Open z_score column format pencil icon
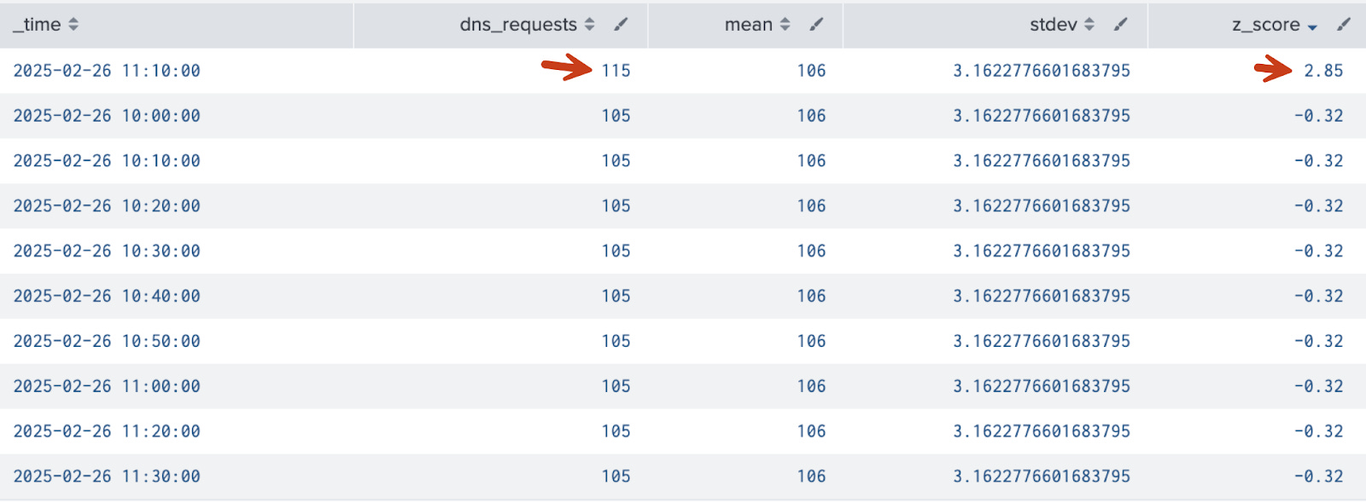 1344,25
